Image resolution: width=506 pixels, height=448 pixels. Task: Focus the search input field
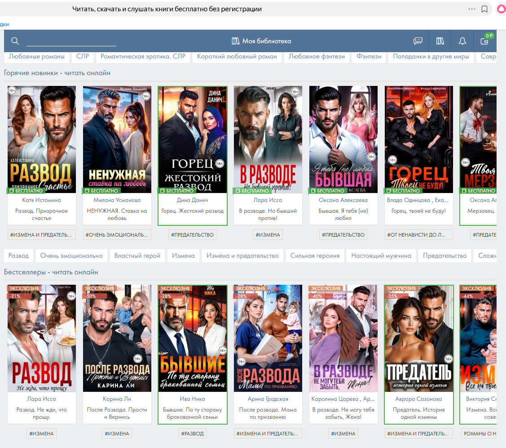point(71,41)
